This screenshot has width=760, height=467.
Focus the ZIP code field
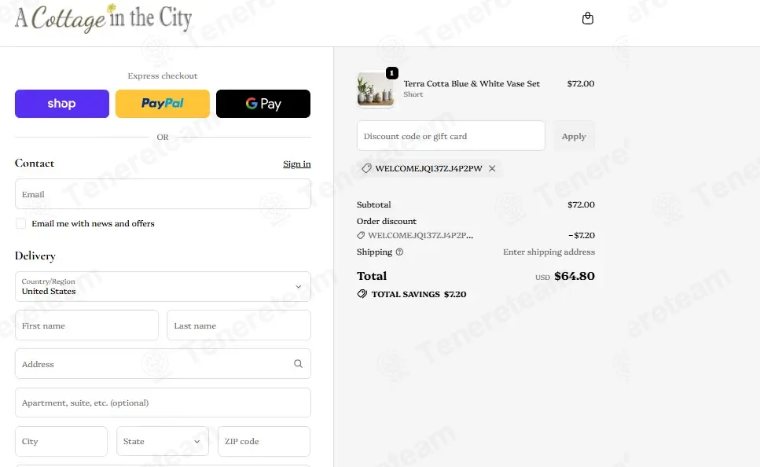[x=264, y=441]
